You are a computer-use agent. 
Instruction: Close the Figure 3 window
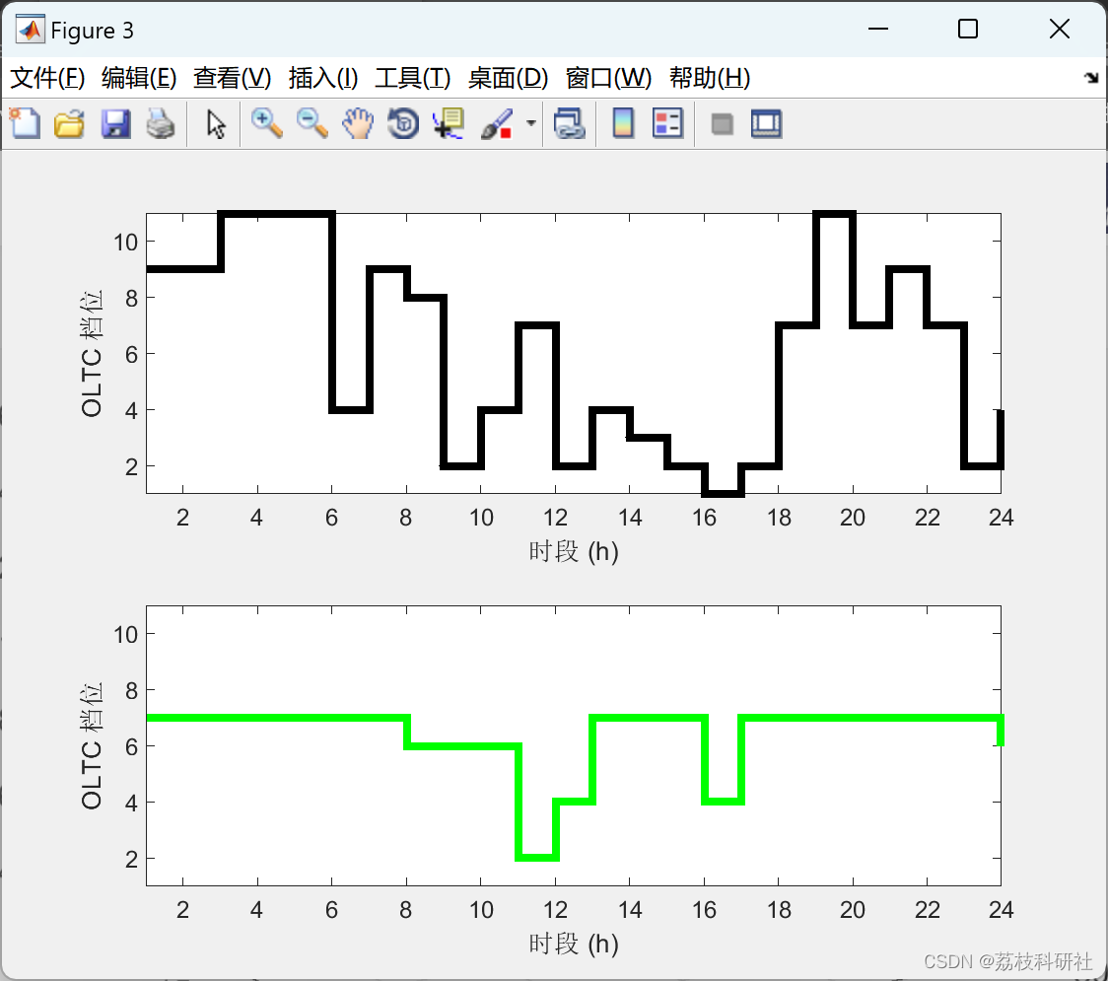pos(1060,29)
